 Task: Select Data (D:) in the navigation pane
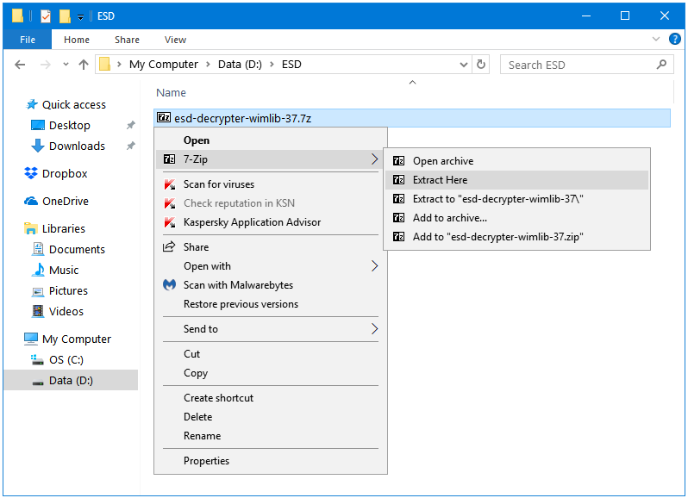[71, 380]
